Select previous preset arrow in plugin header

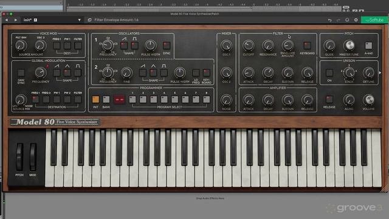(7, 20)
